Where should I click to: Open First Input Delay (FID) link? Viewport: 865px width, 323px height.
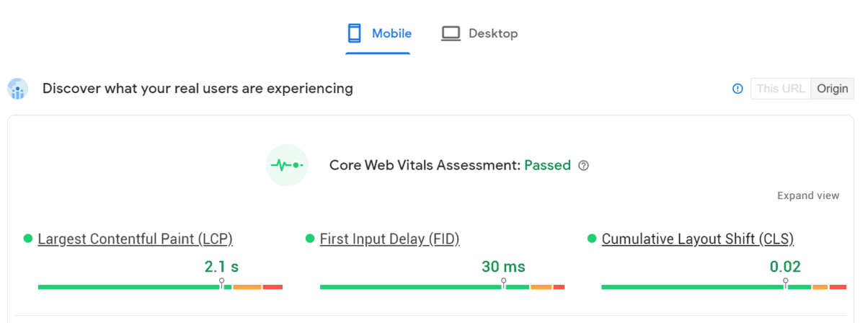390,239
